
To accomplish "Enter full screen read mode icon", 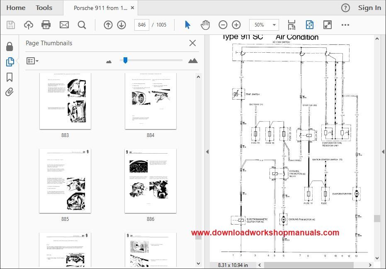I will (x=328, y=25).
